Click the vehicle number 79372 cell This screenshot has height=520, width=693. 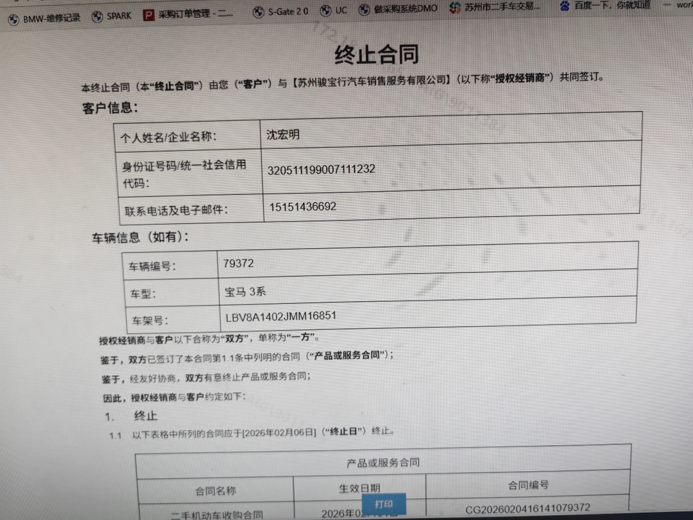pyautogui.click(x=238, y=263)
